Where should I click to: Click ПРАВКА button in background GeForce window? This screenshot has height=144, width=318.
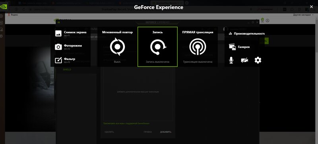pyautogui.click(x=147, y=132)
